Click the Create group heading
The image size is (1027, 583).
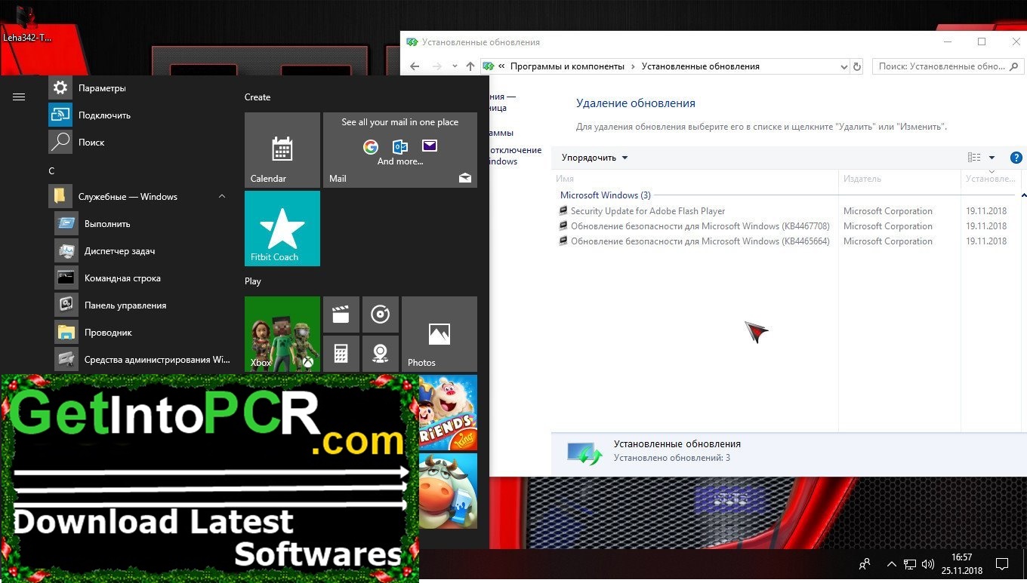(258, 97)
